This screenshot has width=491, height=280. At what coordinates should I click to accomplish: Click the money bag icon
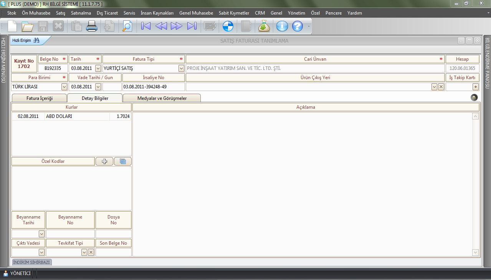point(264,26)
